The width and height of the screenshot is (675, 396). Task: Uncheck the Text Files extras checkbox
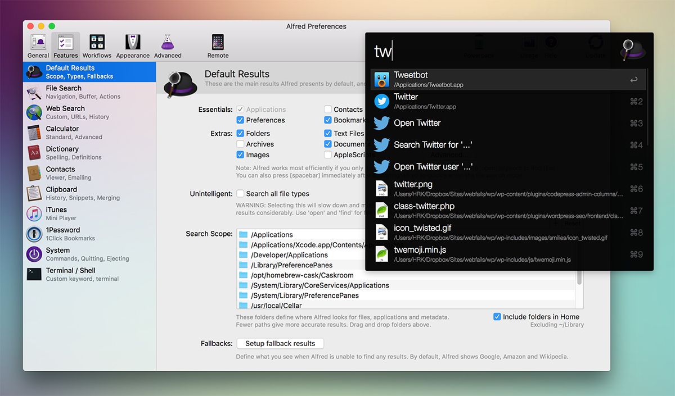click(x=328, y=133)
